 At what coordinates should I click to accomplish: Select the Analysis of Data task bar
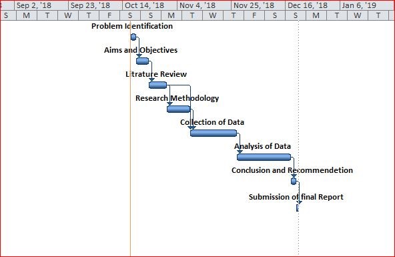pyautogui.click(x=264, y=158)
